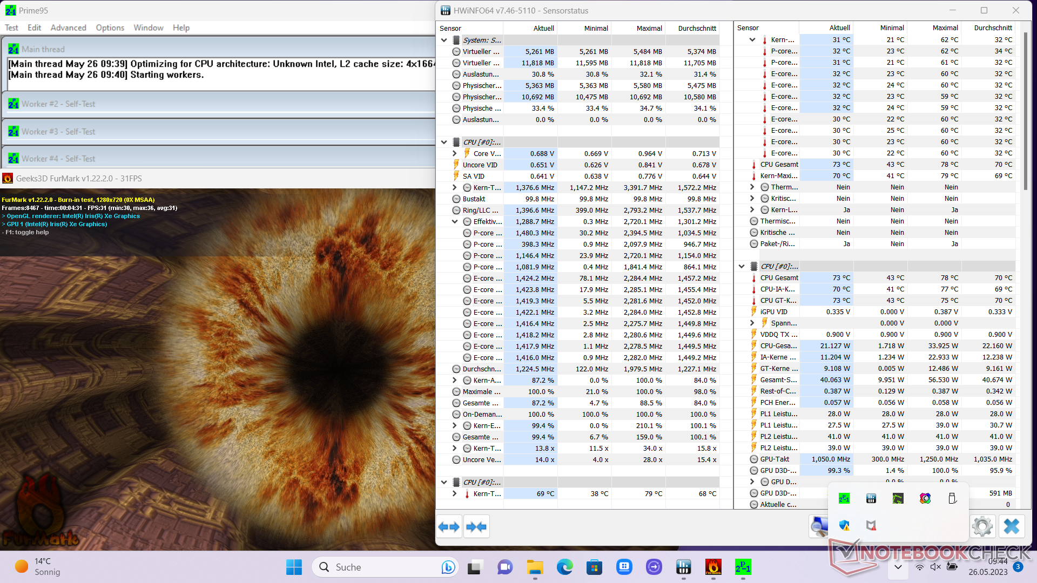Click the battery charging tray icon

coord(952,567)
